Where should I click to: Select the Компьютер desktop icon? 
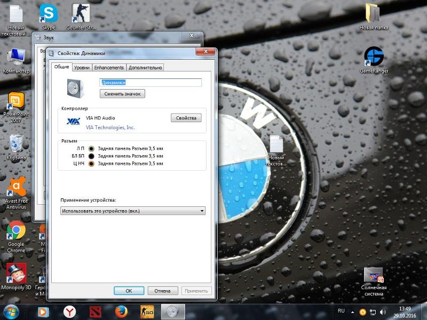coord(16,61)
